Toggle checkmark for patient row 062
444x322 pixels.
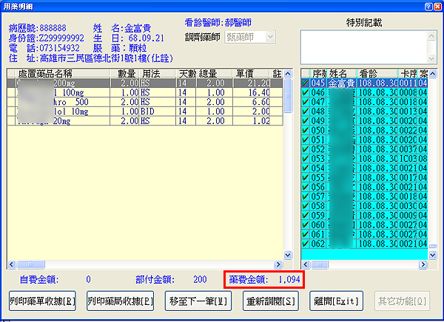coord(306,244)
